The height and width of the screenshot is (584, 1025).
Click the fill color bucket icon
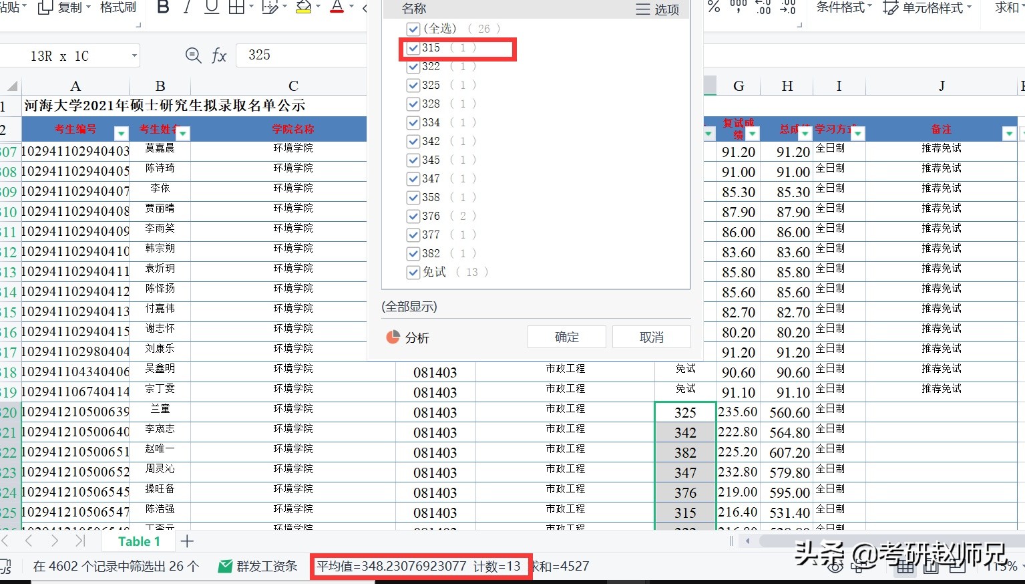tap(304, 7)
